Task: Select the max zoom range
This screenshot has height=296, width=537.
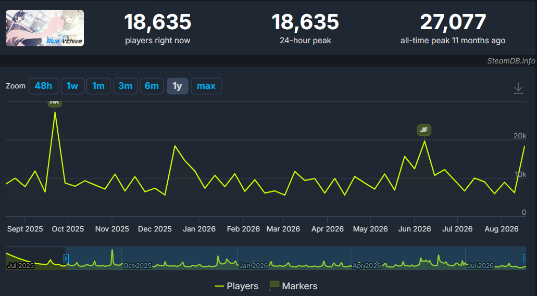Action: [206, 86]
